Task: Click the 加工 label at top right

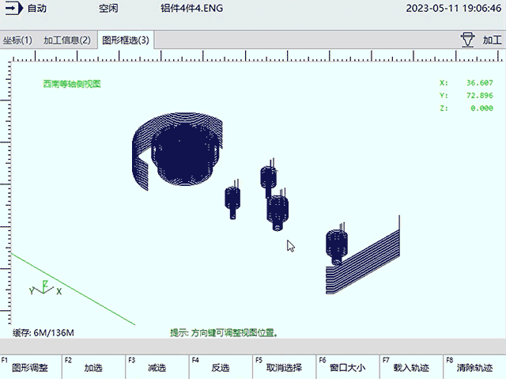Action: pyautogui.click(x=492, y=40)
